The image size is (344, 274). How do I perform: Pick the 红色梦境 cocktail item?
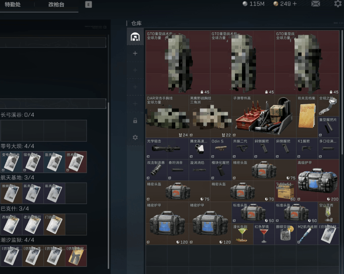coord(264,234)
